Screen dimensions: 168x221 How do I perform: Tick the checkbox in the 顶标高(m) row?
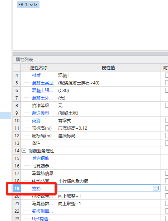167,128
